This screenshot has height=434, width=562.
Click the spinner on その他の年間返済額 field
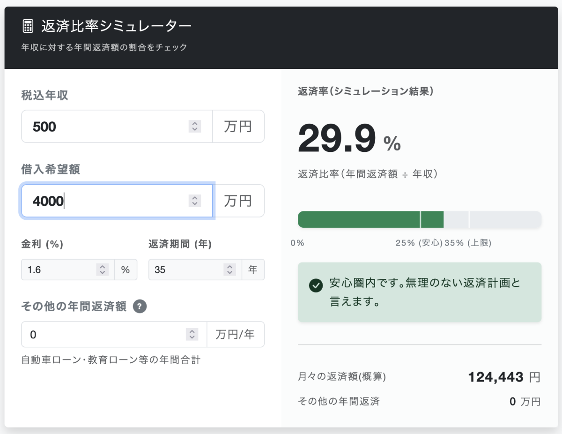pos(192,334)
